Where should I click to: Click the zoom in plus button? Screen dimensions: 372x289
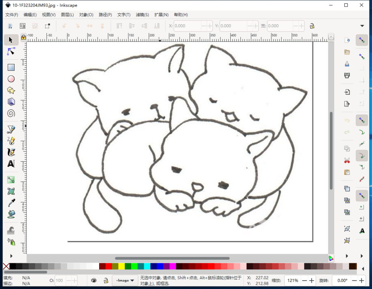[311, 280]
